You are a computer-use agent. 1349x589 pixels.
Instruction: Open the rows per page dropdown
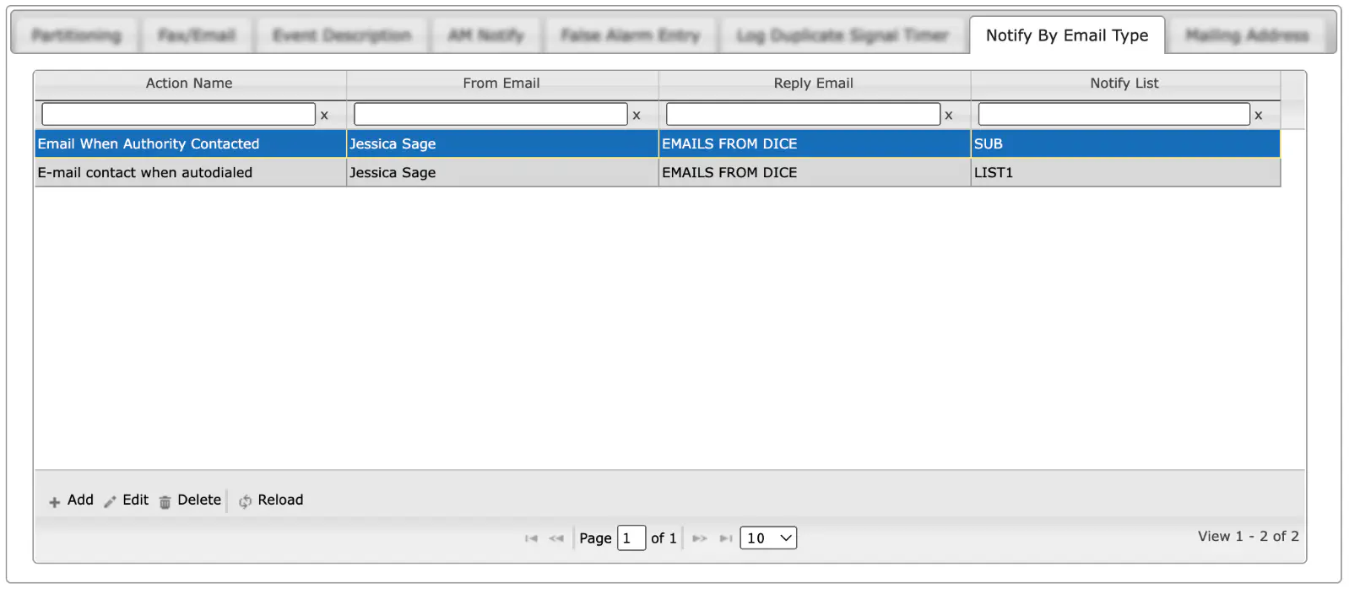tap(768, 538)
